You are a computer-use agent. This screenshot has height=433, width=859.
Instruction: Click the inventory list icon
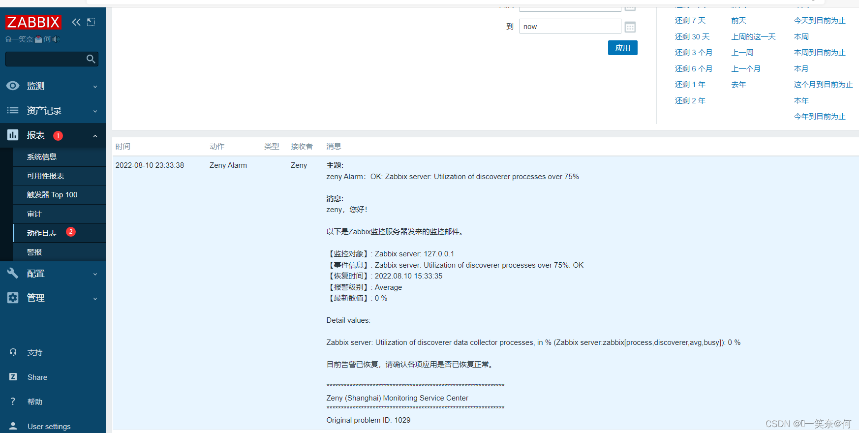click(13, 110)
